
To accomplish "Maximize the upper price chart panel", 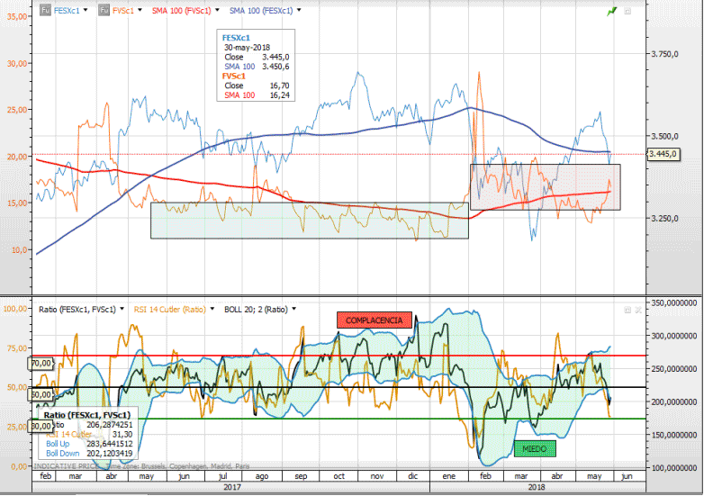I will point(627,11).
